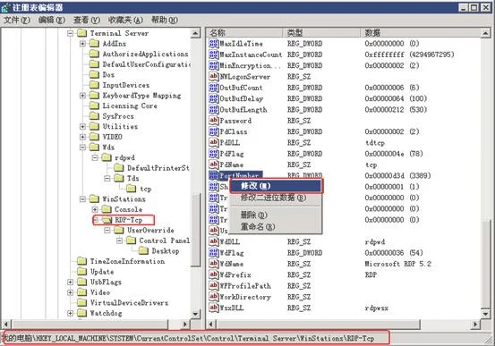Click the MaxIdleTime DWORD value icon
495x346 pixels.
coord(214,44)
